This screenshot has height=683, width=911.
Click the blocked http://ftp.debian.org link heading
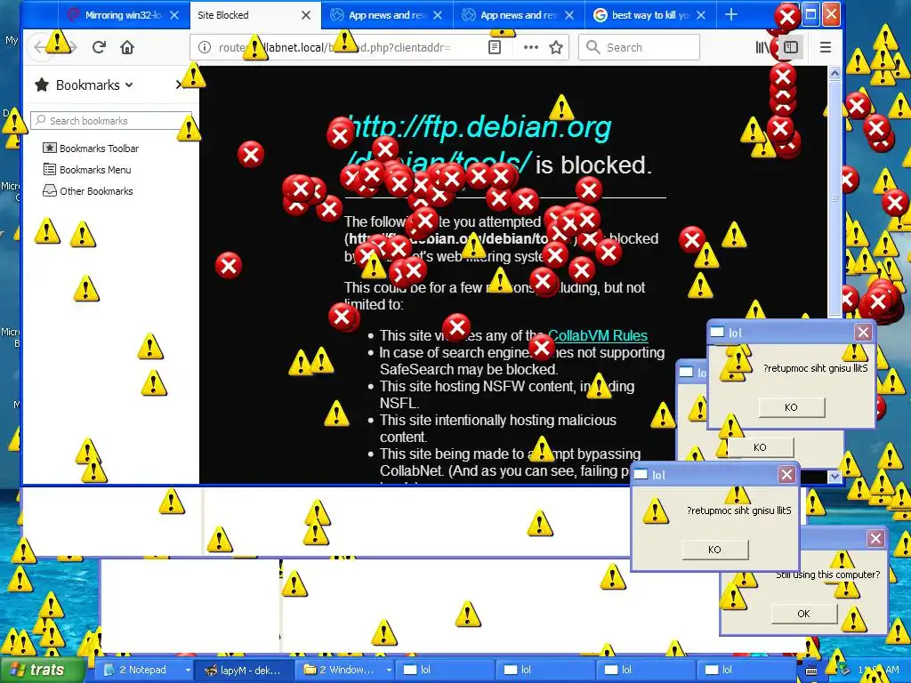point(479,144)
